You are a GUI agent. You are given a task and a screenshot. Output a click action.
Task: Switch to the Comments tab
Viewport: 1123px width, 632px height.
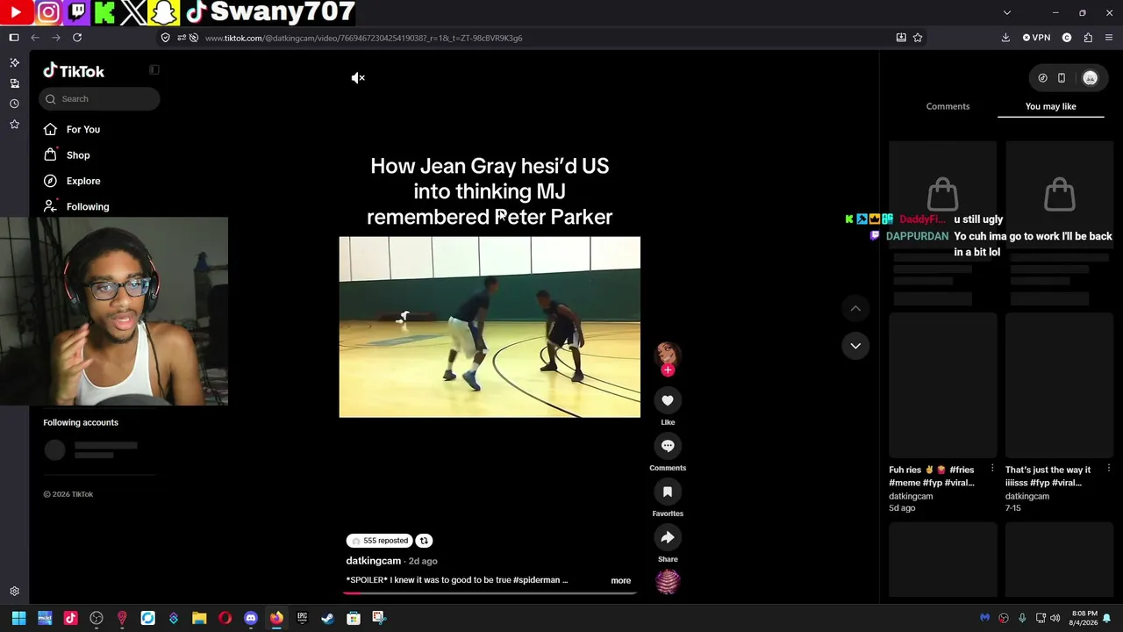click(948, 106)
